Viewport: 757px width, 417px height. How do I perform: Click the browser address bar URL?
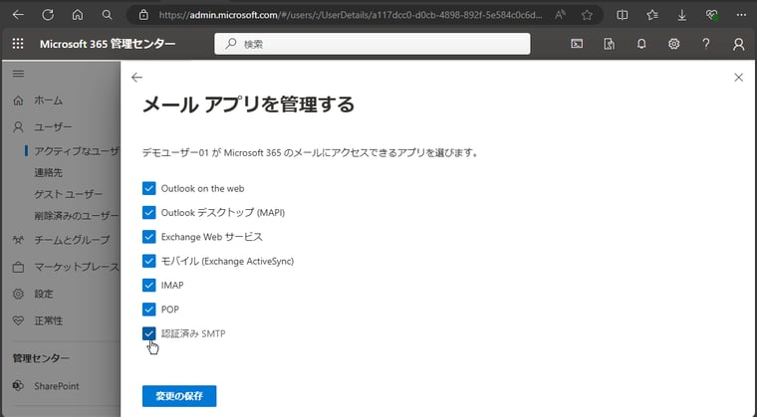click(x=351, y=15)
